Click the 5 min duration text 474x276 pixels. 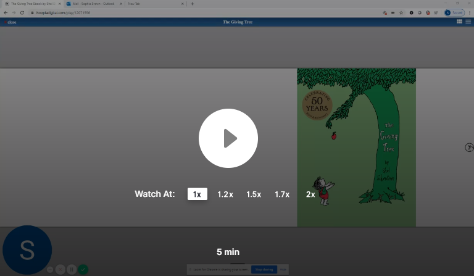pyautogui.click(x=228, y=252)
